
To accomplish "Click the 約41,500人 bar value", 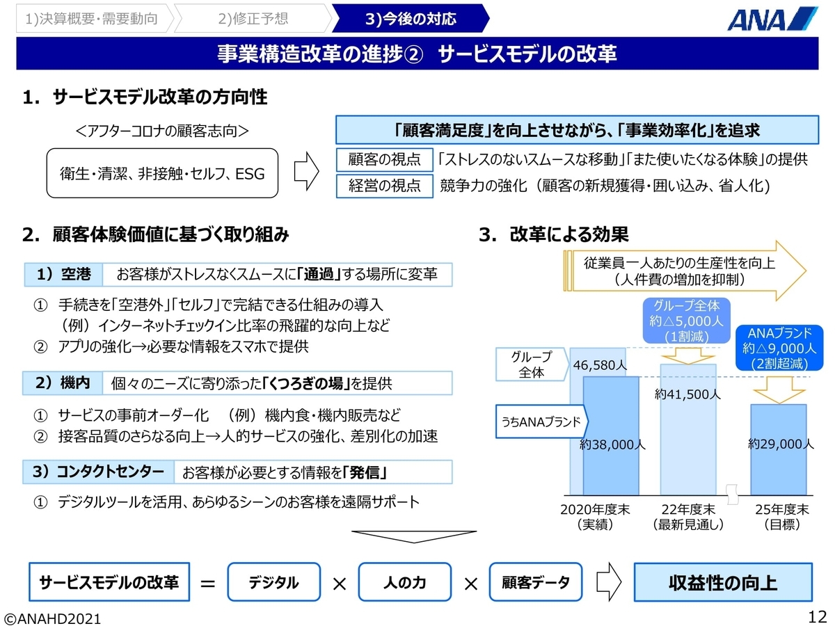I will tap(687, 394).
